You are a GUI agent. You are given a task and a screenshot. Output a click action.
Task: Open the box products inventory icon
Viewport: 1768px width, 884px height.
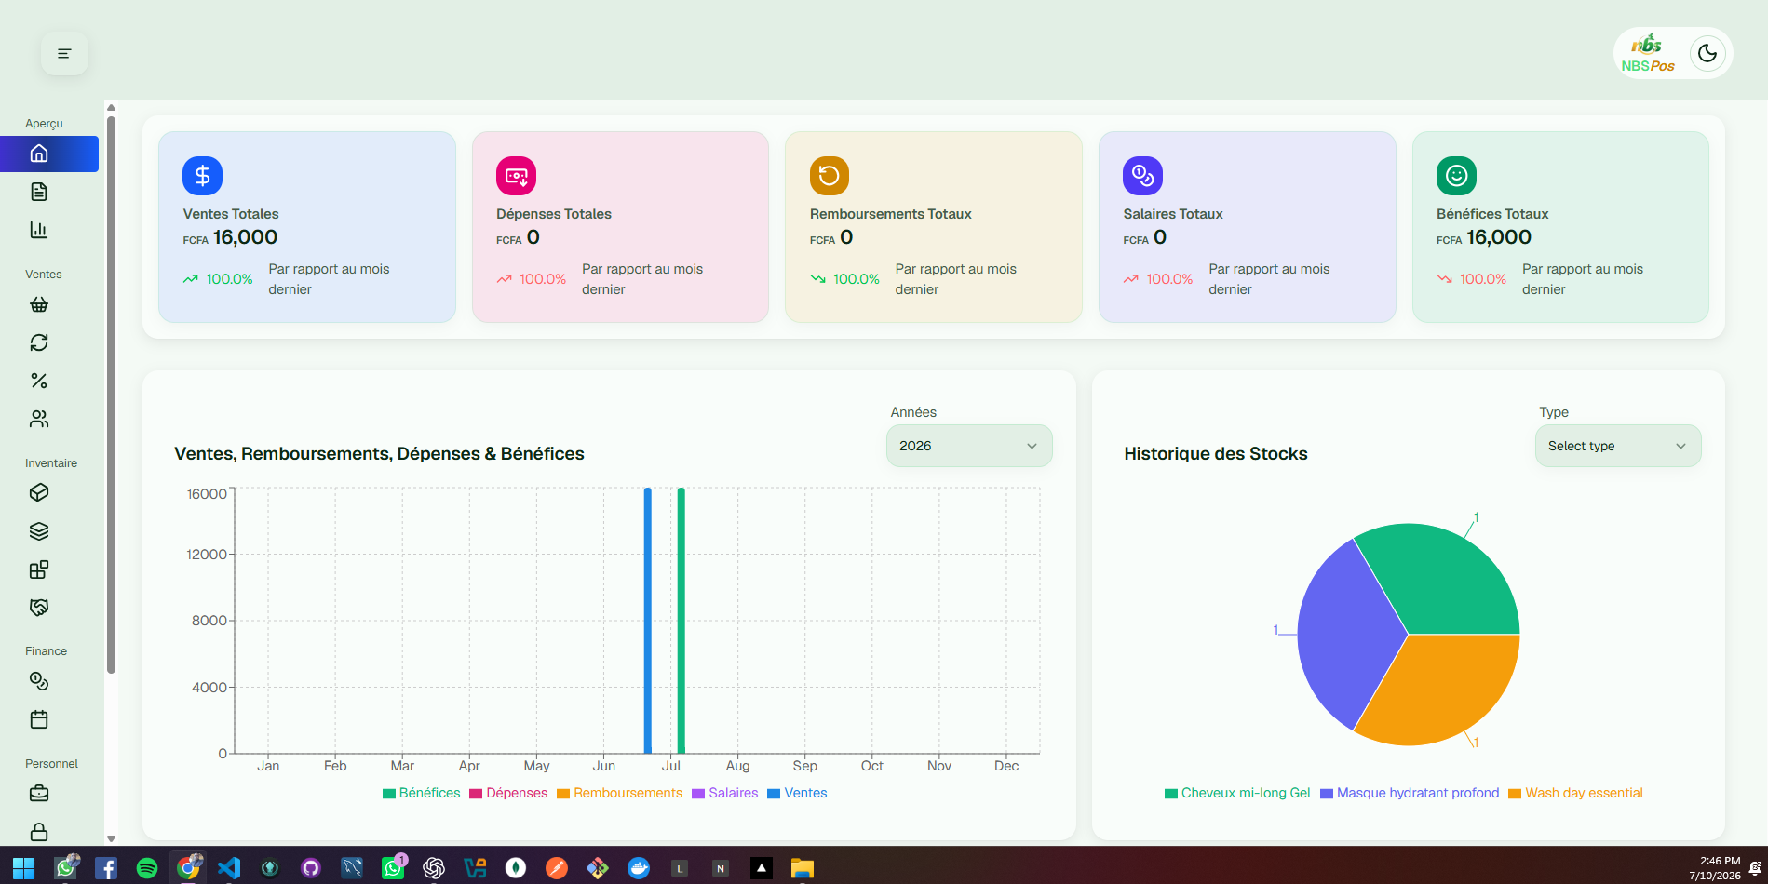[39, 493]
